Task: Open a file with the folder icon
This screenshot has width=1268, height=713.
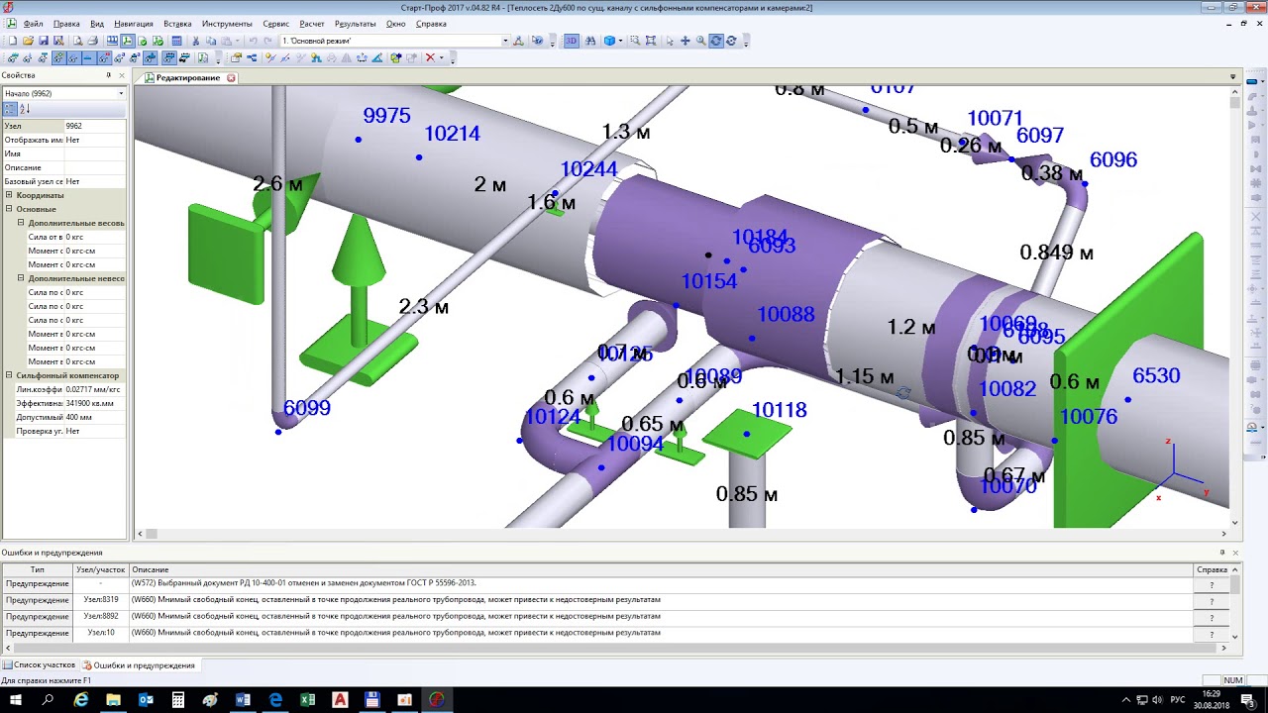Action: (x=28, y=41)
